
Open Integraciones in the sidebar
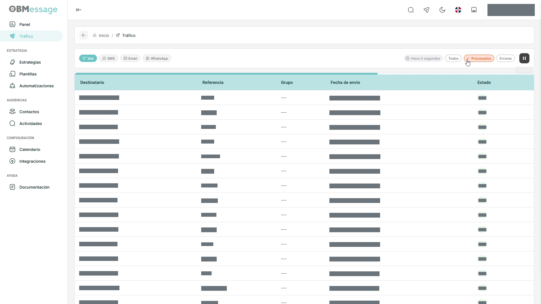click(31, 161)
